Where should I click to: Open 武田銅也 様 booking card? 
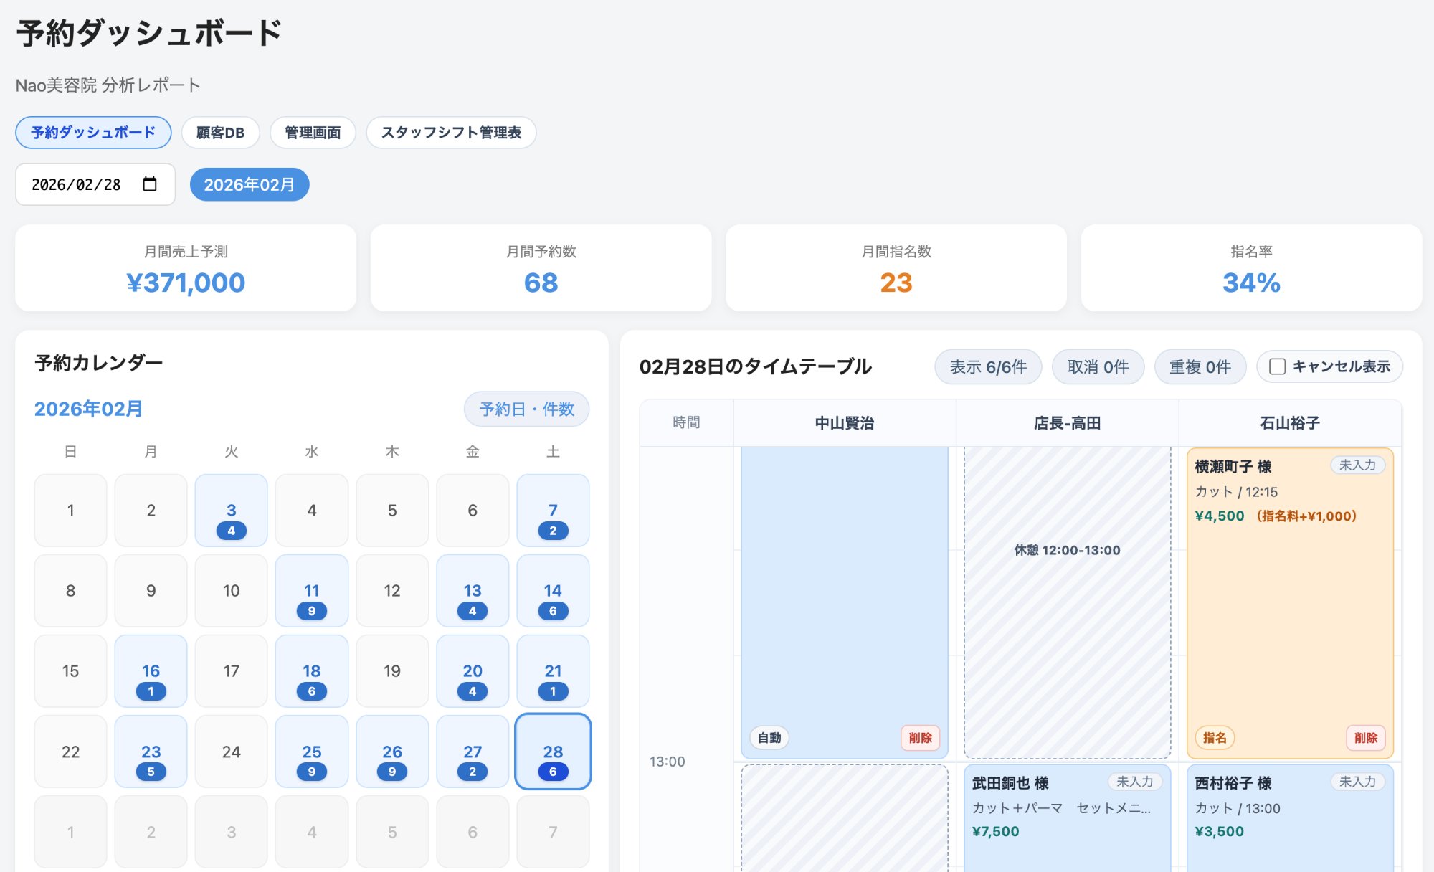pyautogui.click(x=1067, y=818)
